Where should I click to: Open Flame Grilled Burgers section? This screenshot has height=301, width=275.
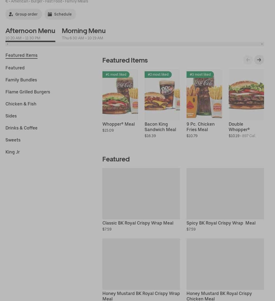(x=28, y=92)
